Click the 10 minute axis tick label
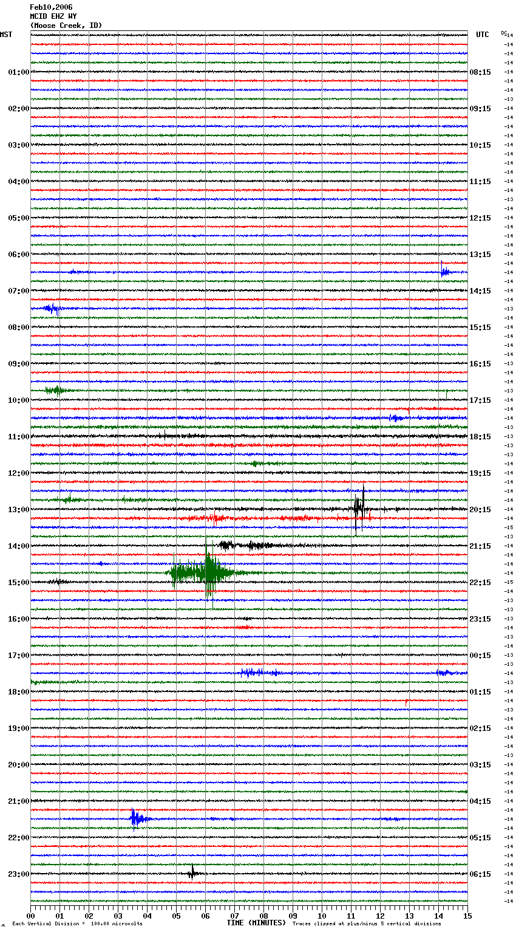516x932 pixels. click(x=322, y=916)
